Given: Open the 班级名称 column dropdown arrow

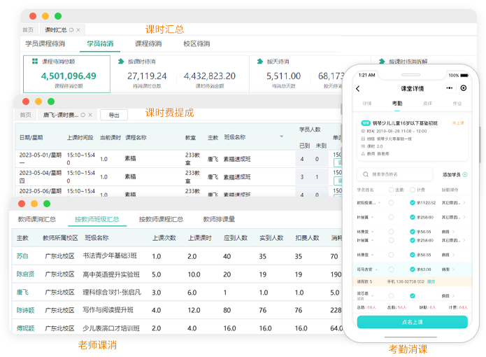Looking at the screenshot, I should 281,136.
